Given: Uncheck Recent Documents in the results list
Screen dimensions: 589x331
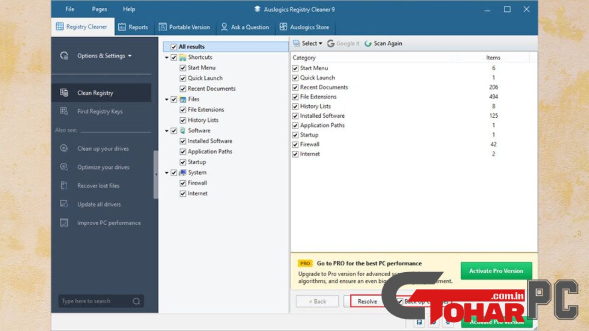Looking at the screenshot, I should (x=295, y=87).
